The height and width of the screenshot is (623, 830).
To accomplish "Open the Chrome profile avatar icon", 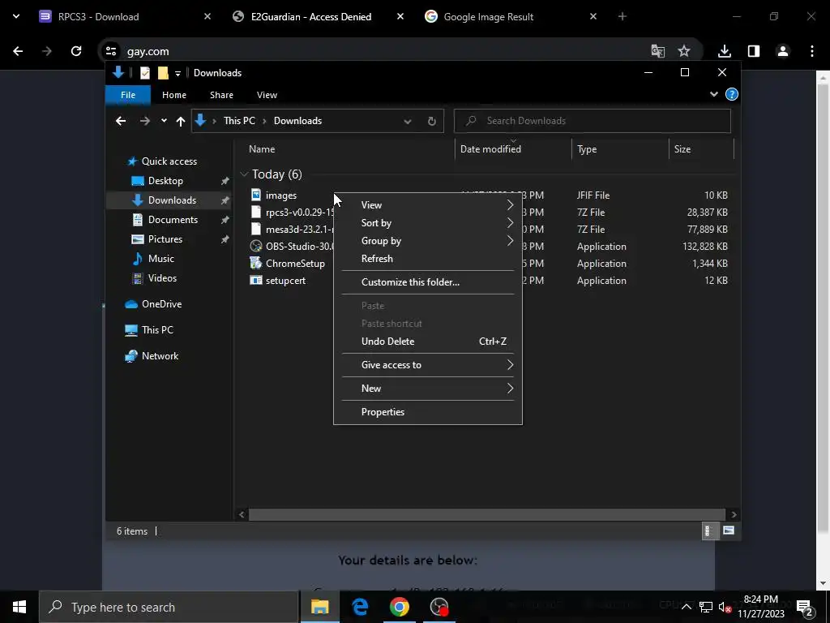I will coord(782,51).
